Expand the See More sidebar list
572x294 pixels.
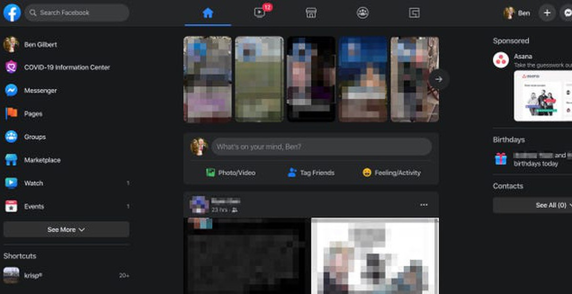coord(66,229)
